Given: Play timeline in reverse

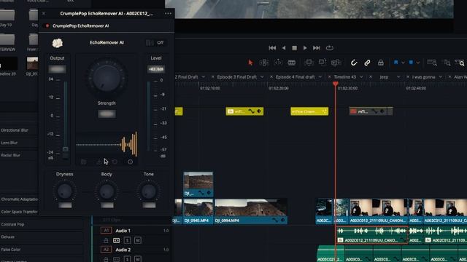Looking at the screenshot, I should (x=284, y=48).
